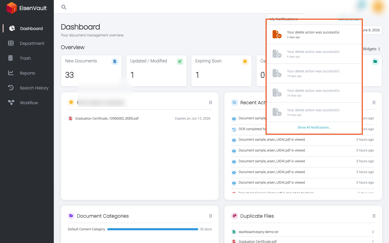The width and height of the screenshot is (389, 243).
Task: Click drag handle on Duplicate Files widget
Action: (374, 216)
